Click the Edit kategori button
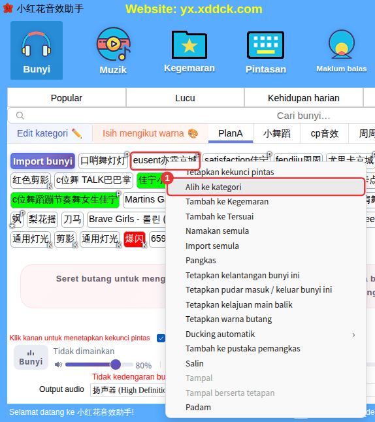Image resolution: width=375 pixels, height=422 pixels. point(50,133)
